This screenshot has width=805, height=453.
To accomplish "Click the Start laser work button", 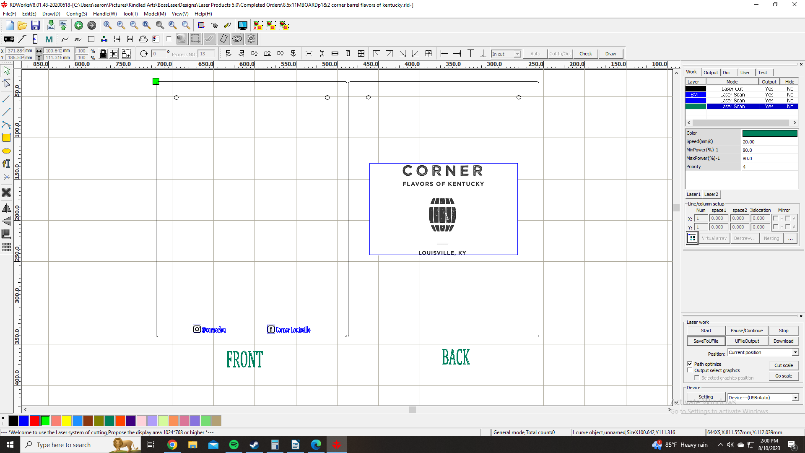I will click(706, 331).
